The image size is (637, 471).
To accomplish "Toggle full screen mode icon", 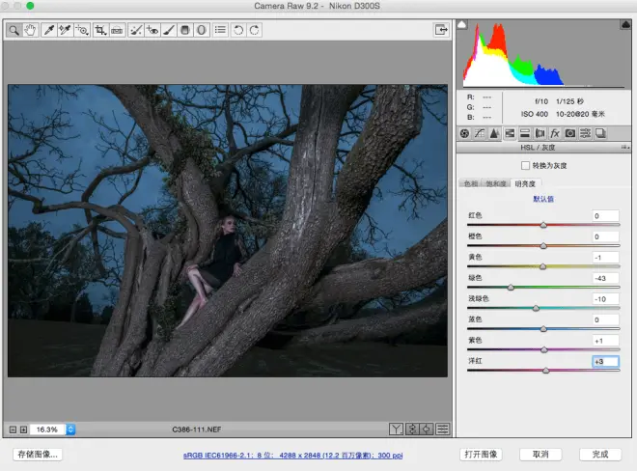I will tap(441, 30).
